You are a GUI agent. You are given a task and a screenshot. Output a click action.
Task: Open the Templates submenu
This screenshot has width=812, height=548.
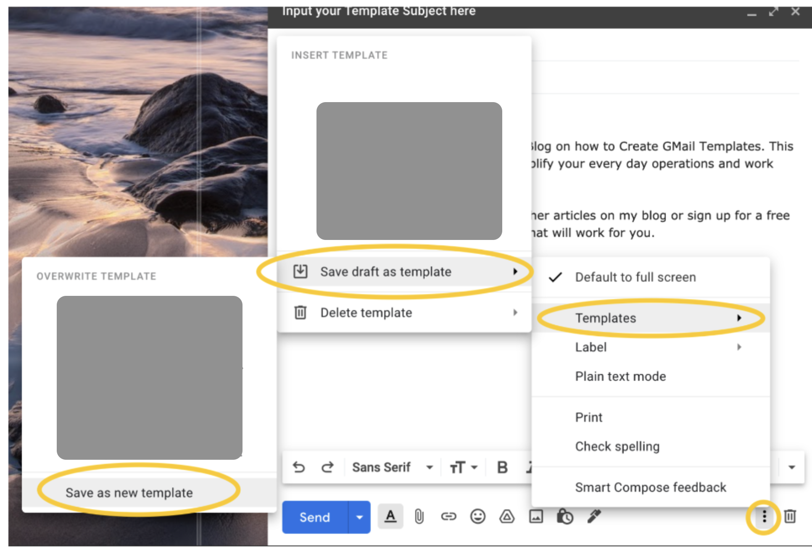[x=606, y=318]
